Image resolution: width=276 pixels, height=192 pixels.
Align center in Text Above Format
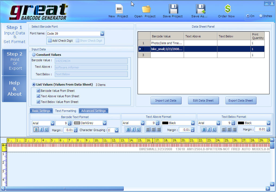click(153, 130)
